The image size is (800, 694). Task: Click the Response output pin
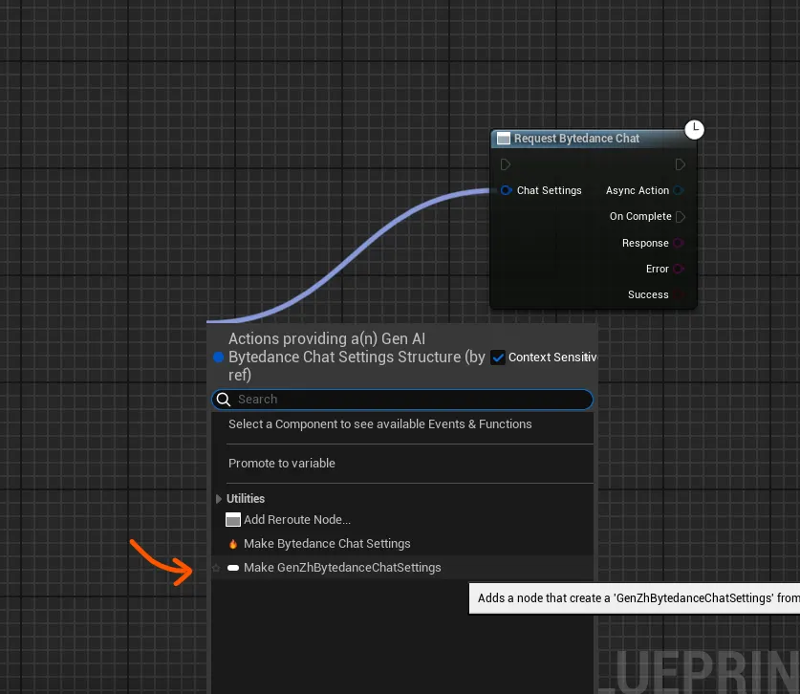tap(679, 243)
